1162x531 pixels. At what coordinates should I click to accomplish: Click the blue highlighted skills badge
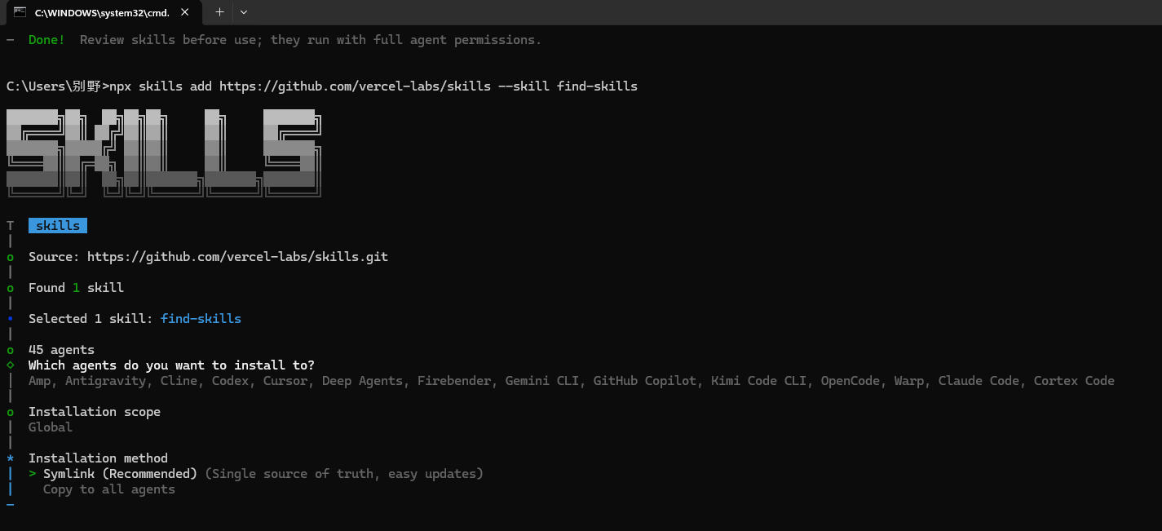(58, 226)
